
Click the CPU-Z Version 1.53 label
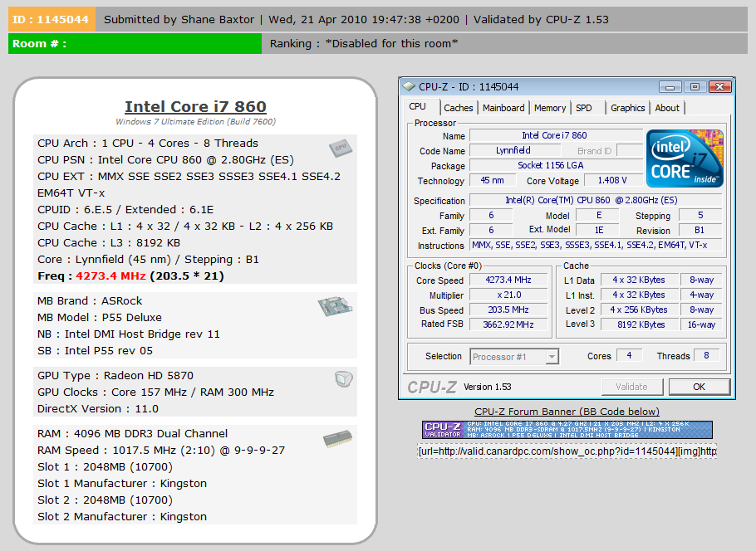[x=488, y=387]
